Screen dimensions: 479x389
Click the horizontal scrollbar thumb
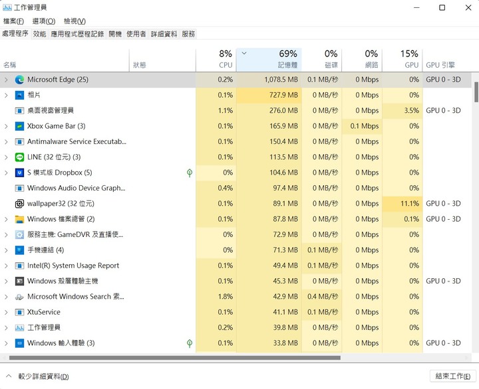[175, 358]
